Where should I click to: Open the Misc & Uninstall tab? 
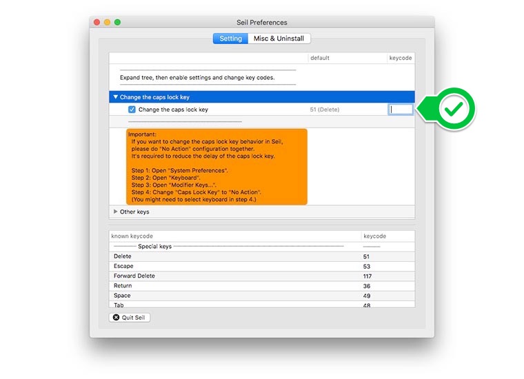point(279,39)
